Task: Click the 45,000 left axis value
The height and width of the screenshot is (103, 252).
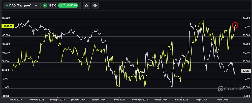Action: point(6,70)
